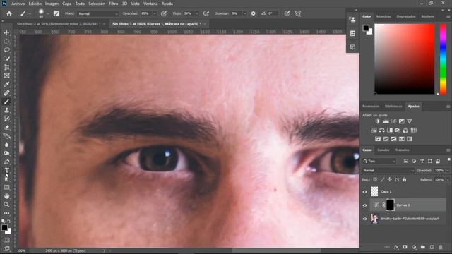The height and width of the screenshot is (254, 452).
Task: Open the Suavizar value dropdown
Action: [245, 13]
